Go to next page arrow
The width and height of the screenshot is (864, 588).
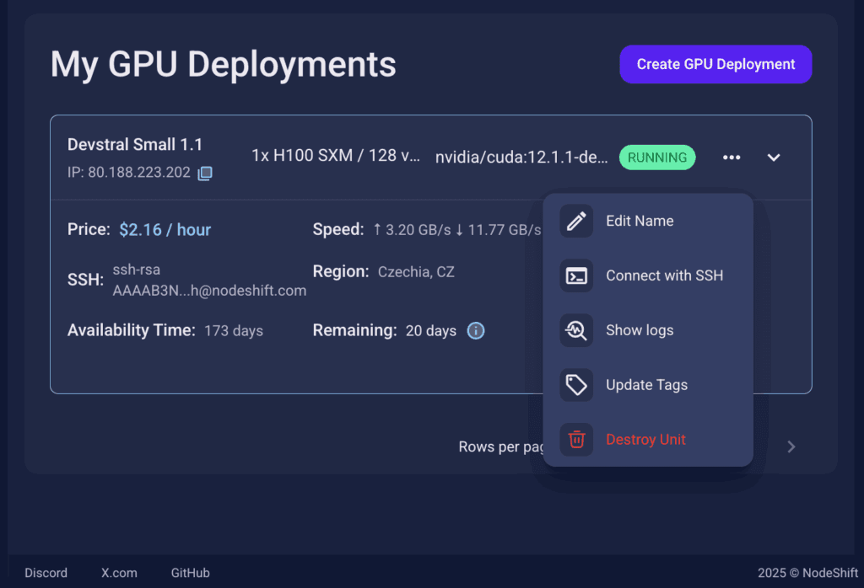[x=791, y=446]
